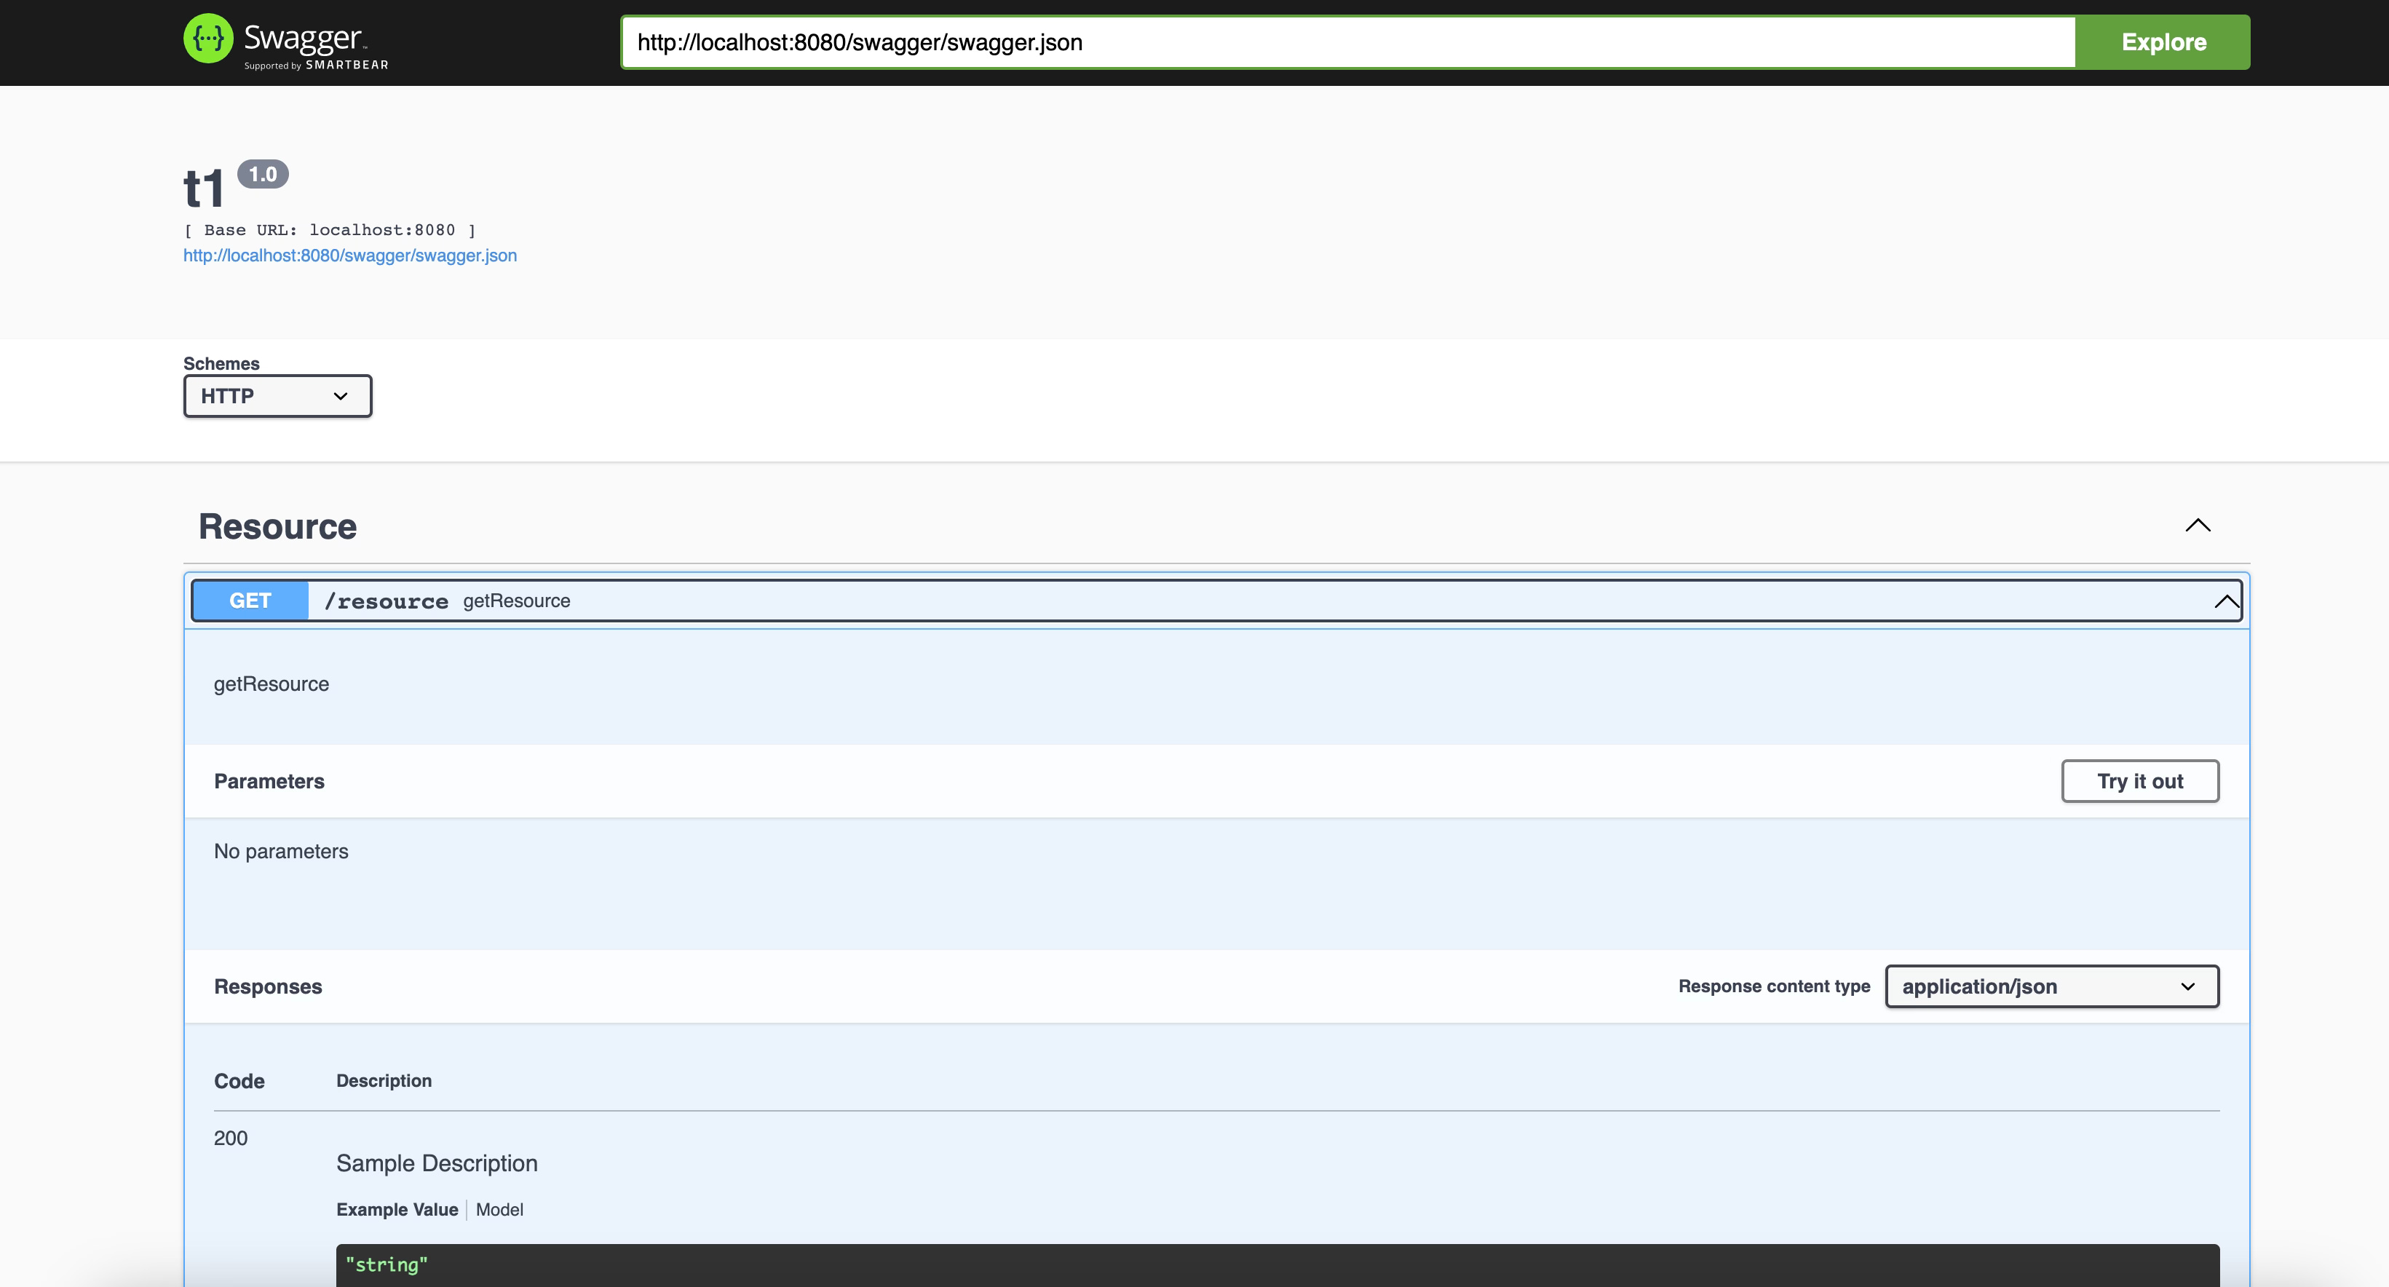Switch to the Model tab
Viewport: 2389px width, 1287px height.
(x=499, y=1209)
